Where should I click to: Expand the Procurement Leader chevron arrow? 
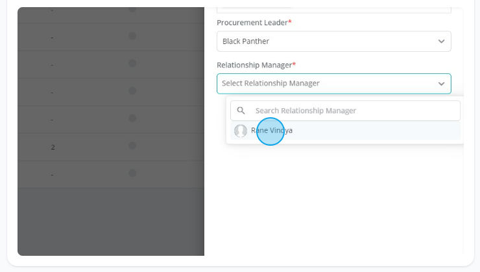(441, 41)
